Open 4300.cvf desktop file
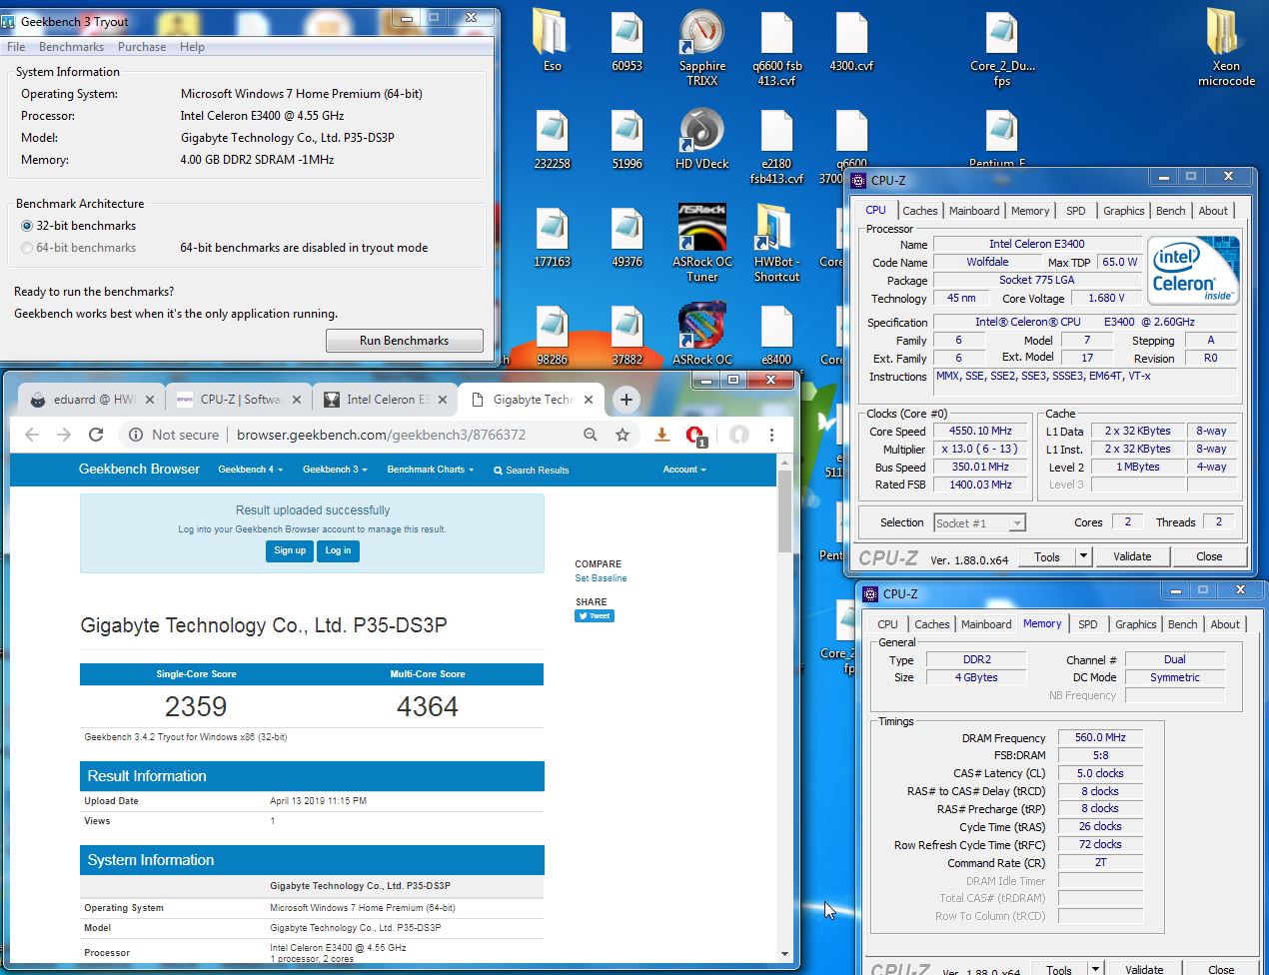Screen dimensions: 1269x975 pos(851,41)
